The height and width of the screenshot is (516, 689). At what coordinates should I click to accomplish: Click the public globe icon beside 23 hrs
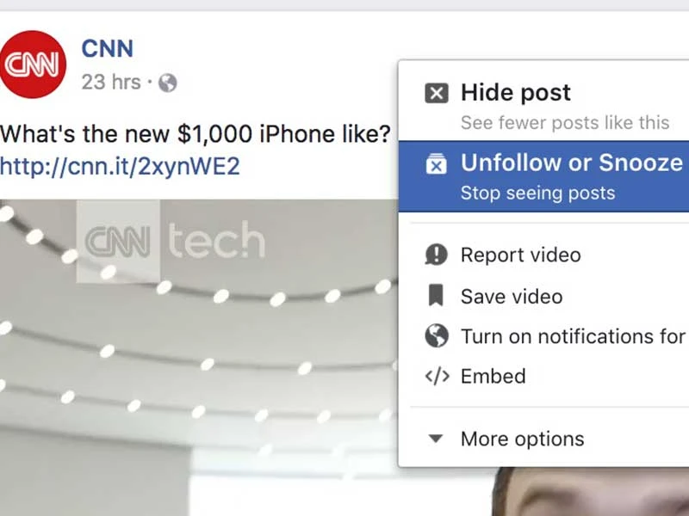point(168,83)
